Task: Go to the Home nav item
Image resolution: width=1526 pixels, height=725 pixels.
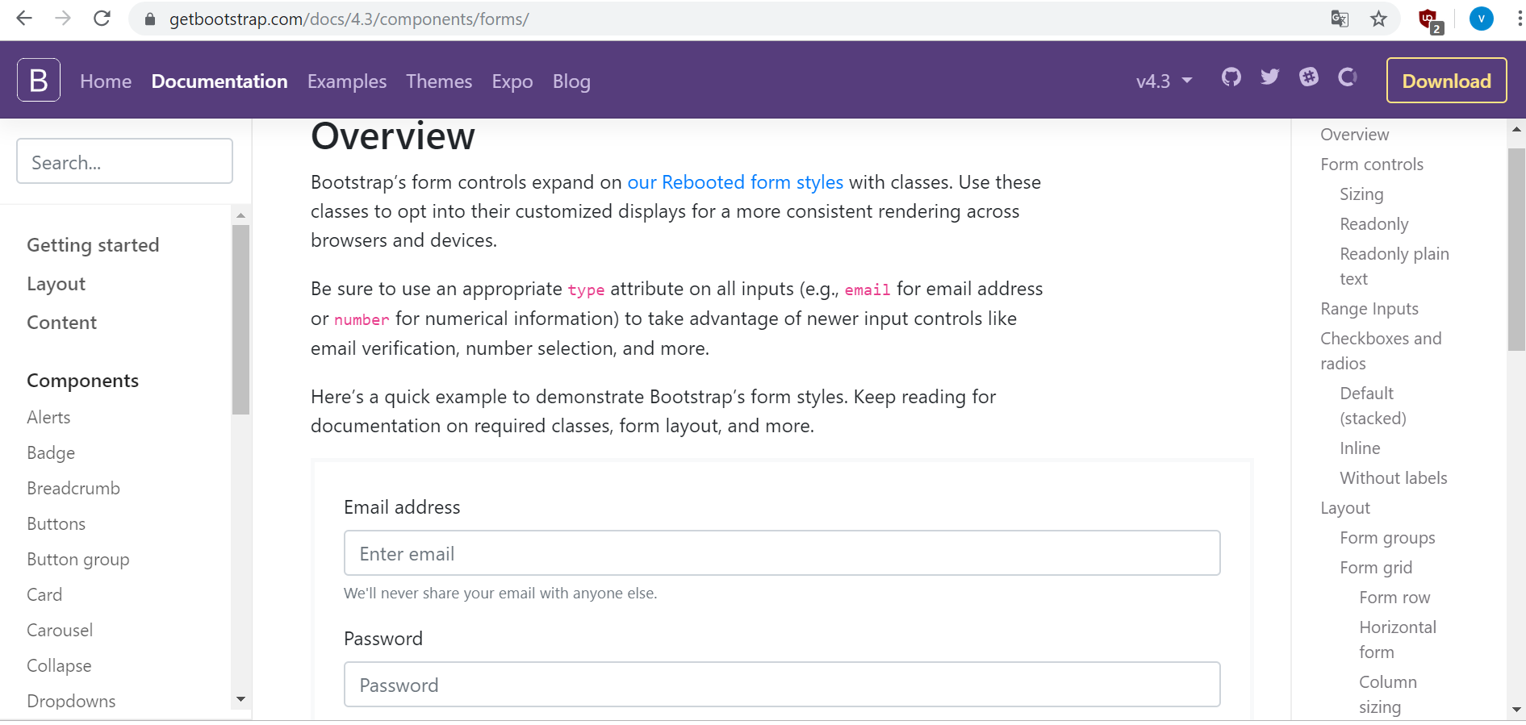Action: click(106, 81)
